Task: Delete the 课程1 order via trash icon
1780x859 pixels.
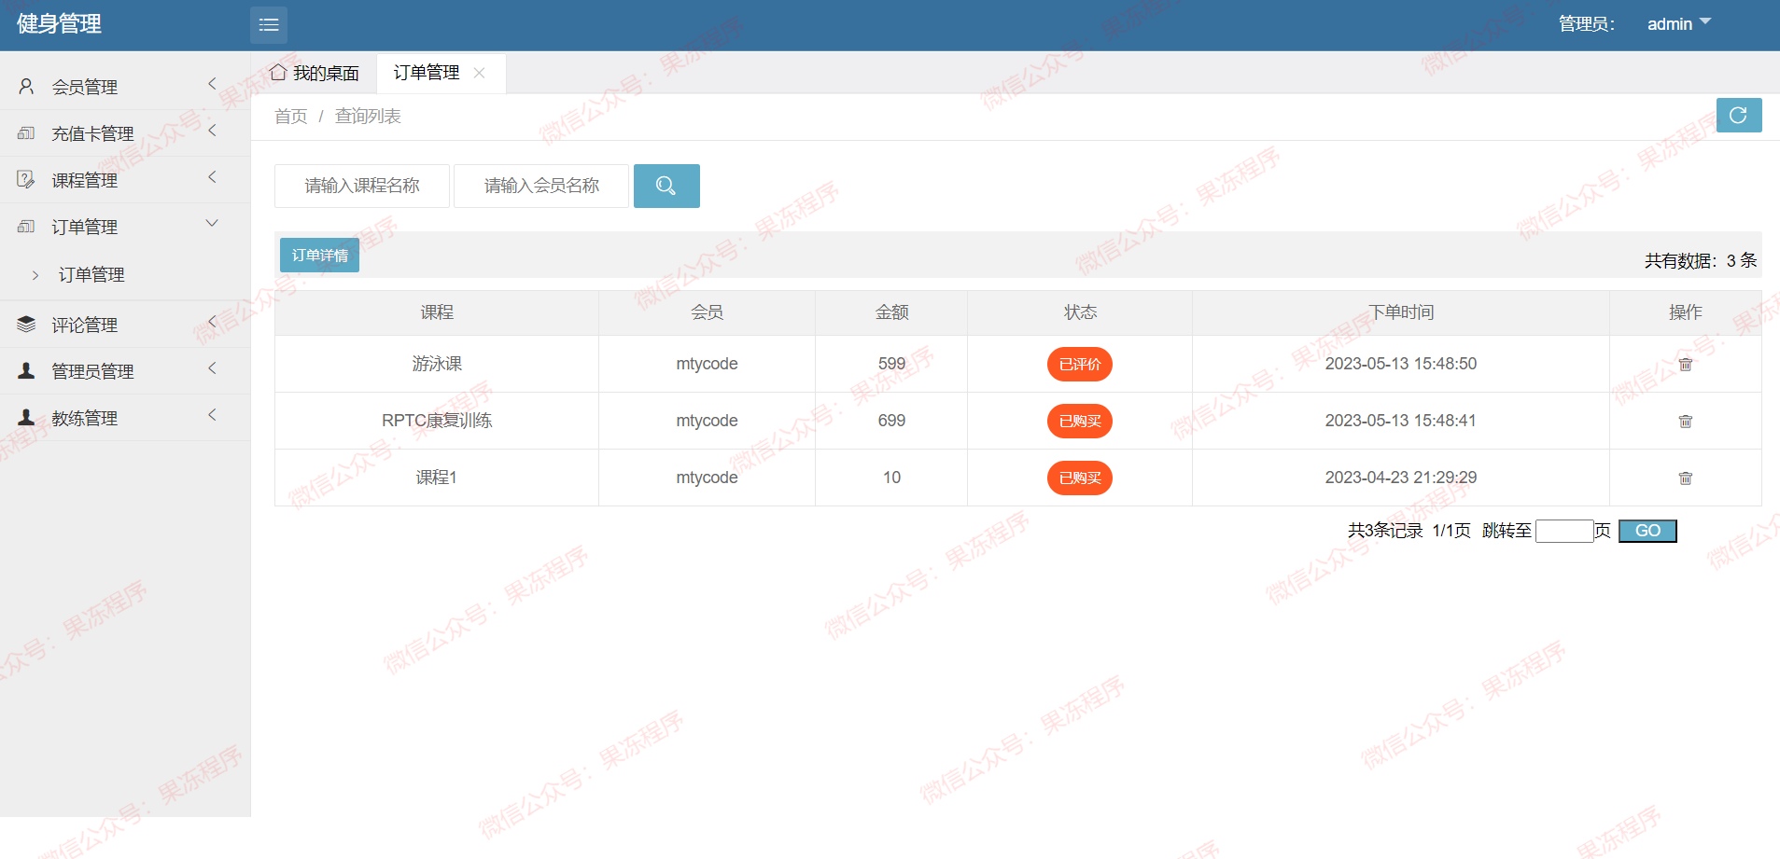Action: [x=1686, y=478]
